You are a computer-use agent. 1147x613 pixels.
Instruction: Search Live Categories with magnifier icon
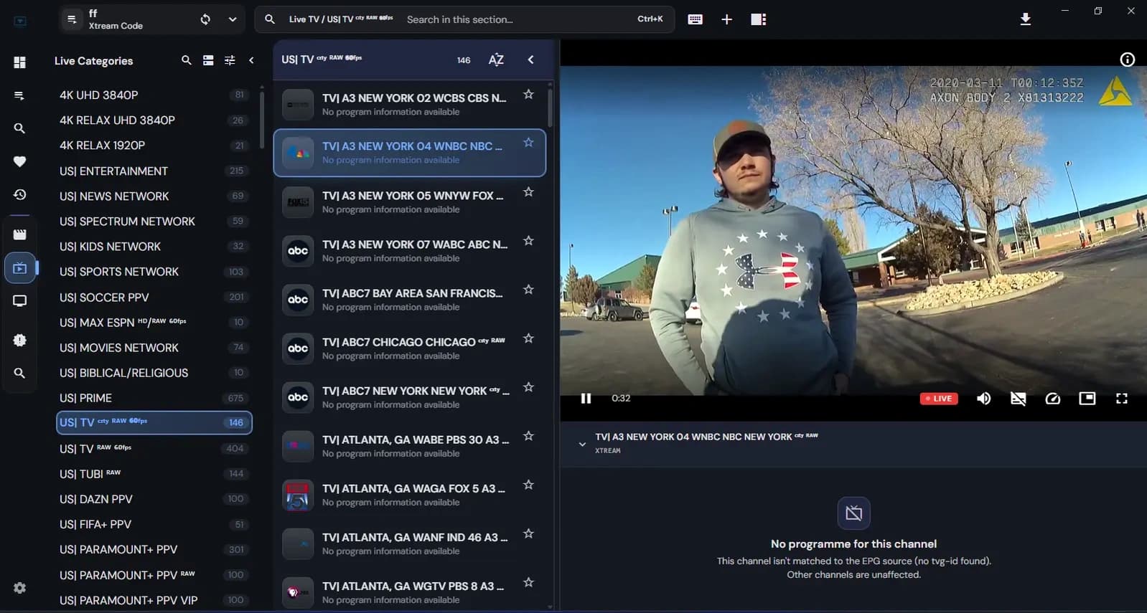187,60
